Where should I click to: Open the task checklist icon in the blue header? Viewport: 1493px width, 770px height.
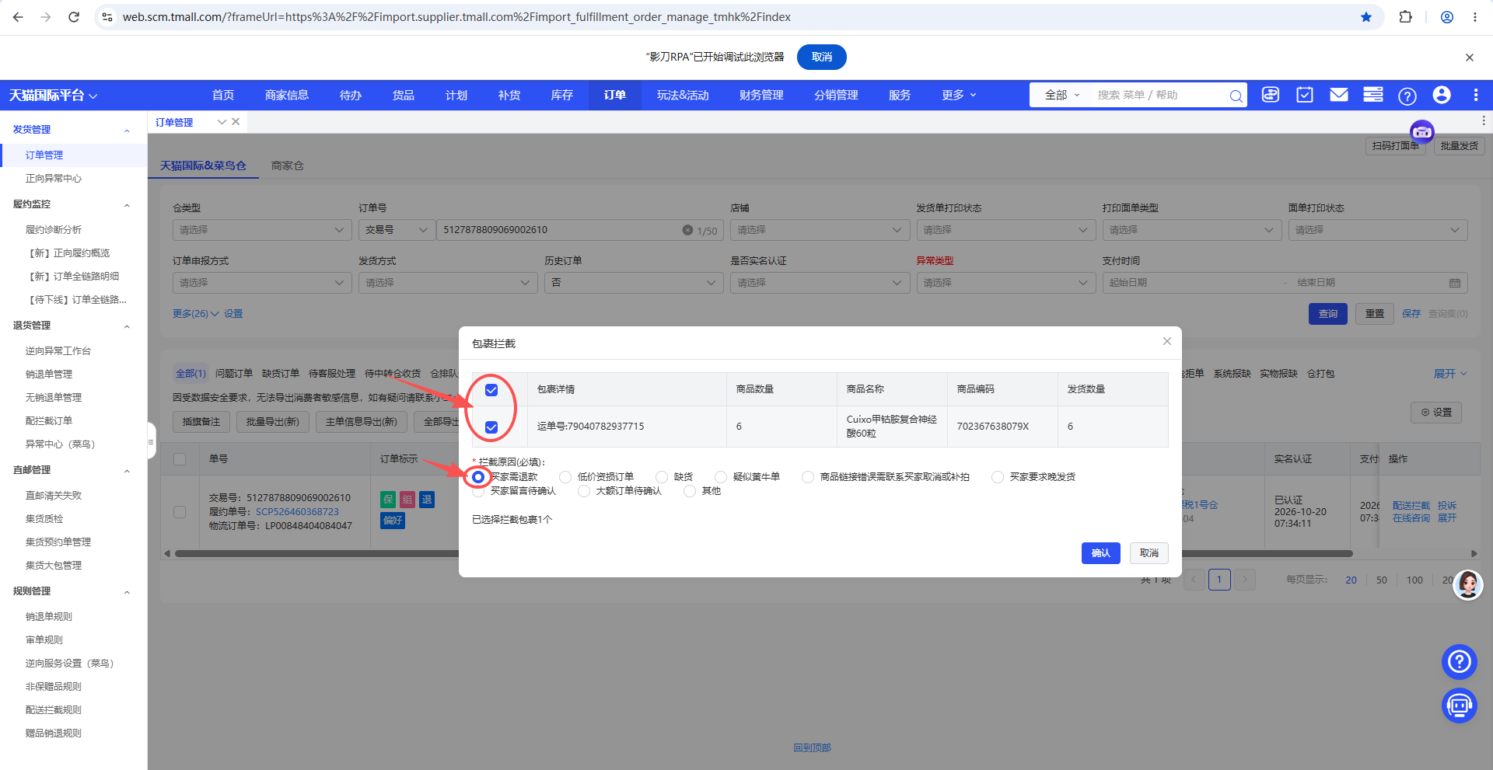1305,95
